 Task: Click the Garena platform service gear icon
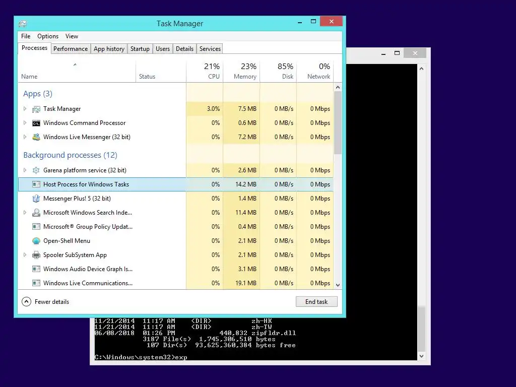click(36, 170)
